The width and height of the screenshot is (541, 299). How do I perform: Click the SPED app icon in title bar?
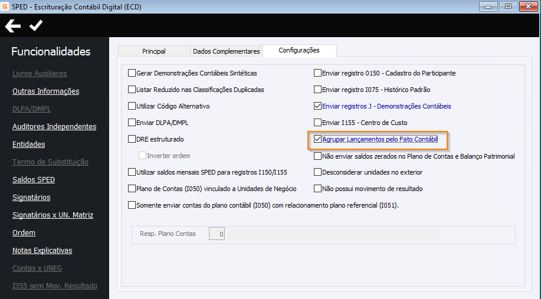[x=5, y=6]
